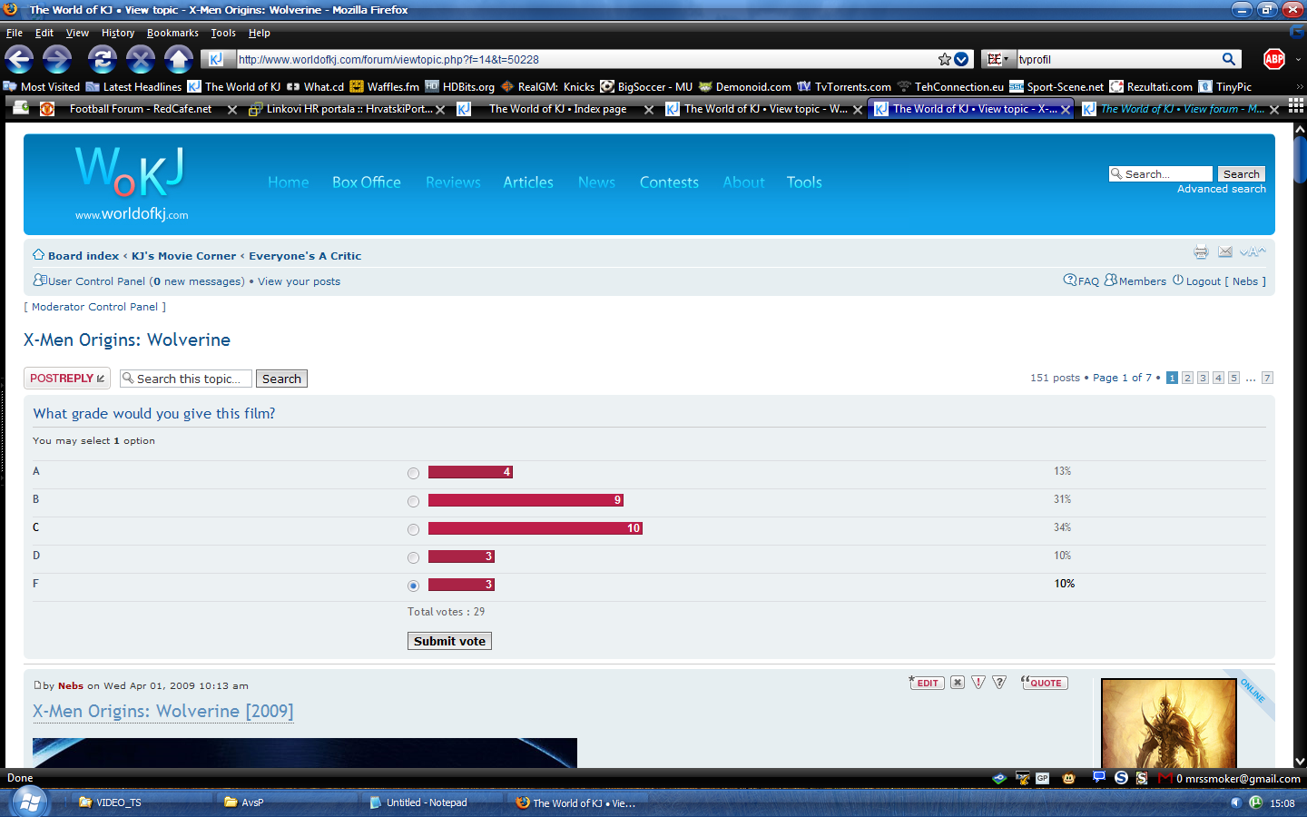Select grade F radio button
Viewport: 1307px width, 817px height.
pyautogui.click(x=413, y=586)
